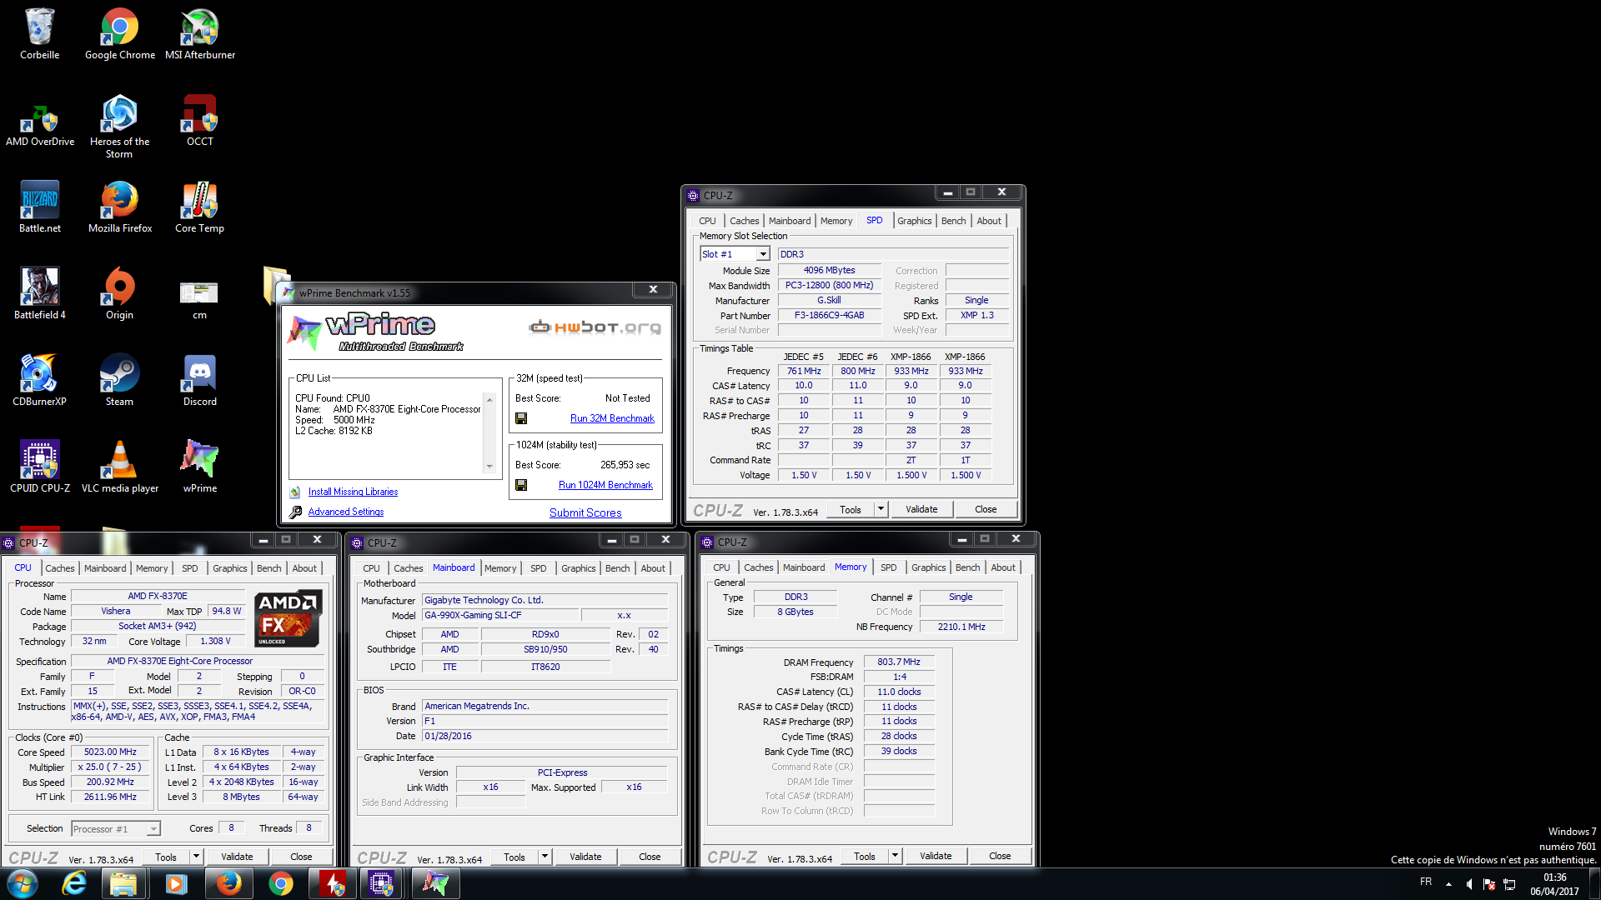Launch the Battle.net desktop shortcut

[39, 207]
